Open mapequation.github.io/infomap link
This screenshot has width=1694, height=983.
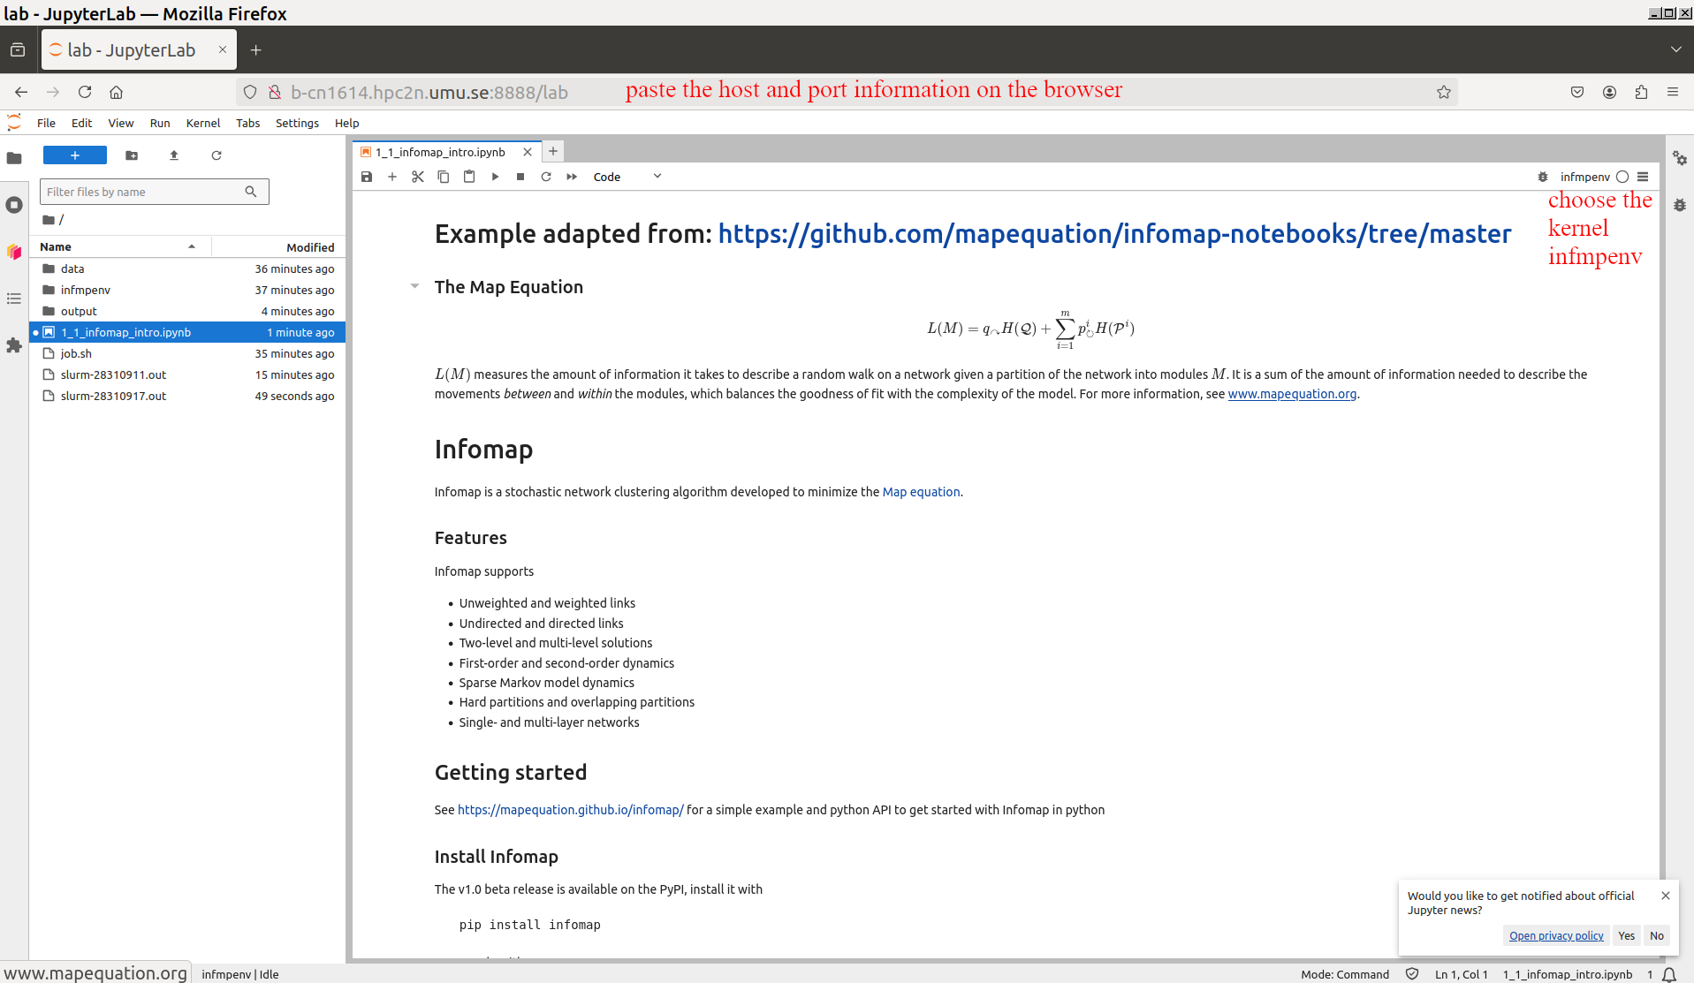point(570,810)
